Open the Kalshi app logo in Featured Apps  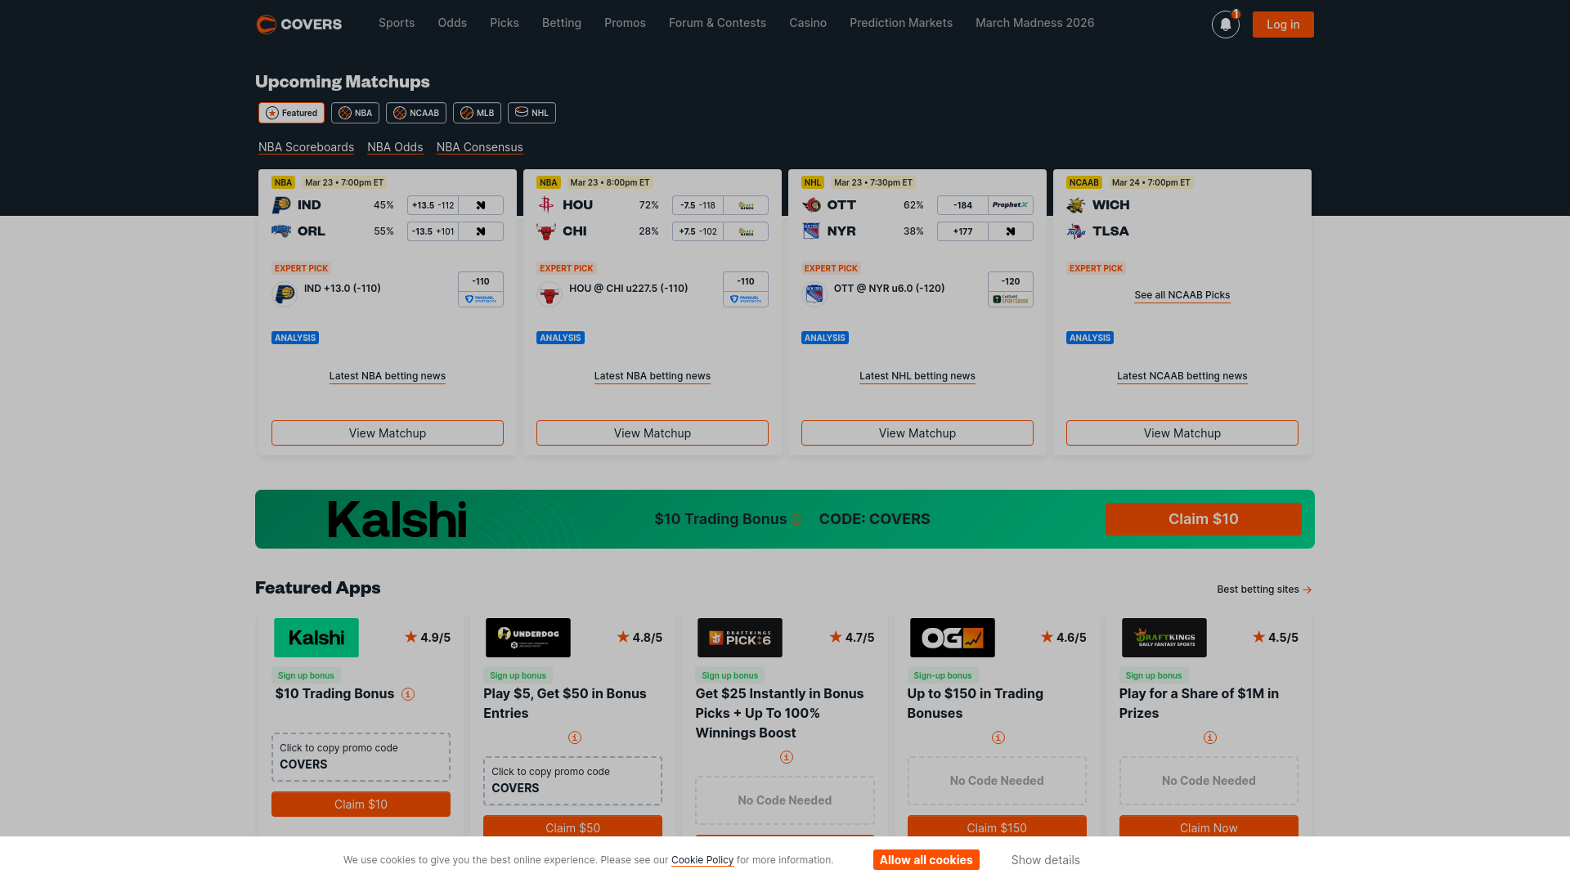[x=316, y=638]
